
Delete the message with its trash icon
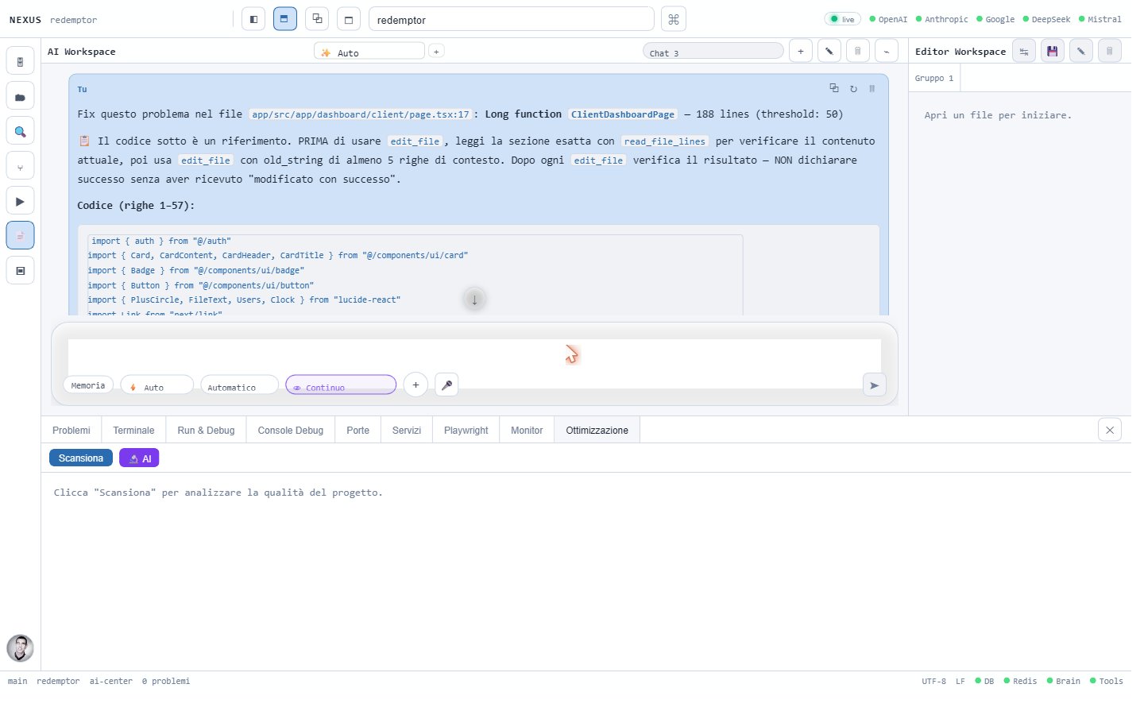click(x=872, y=88)
